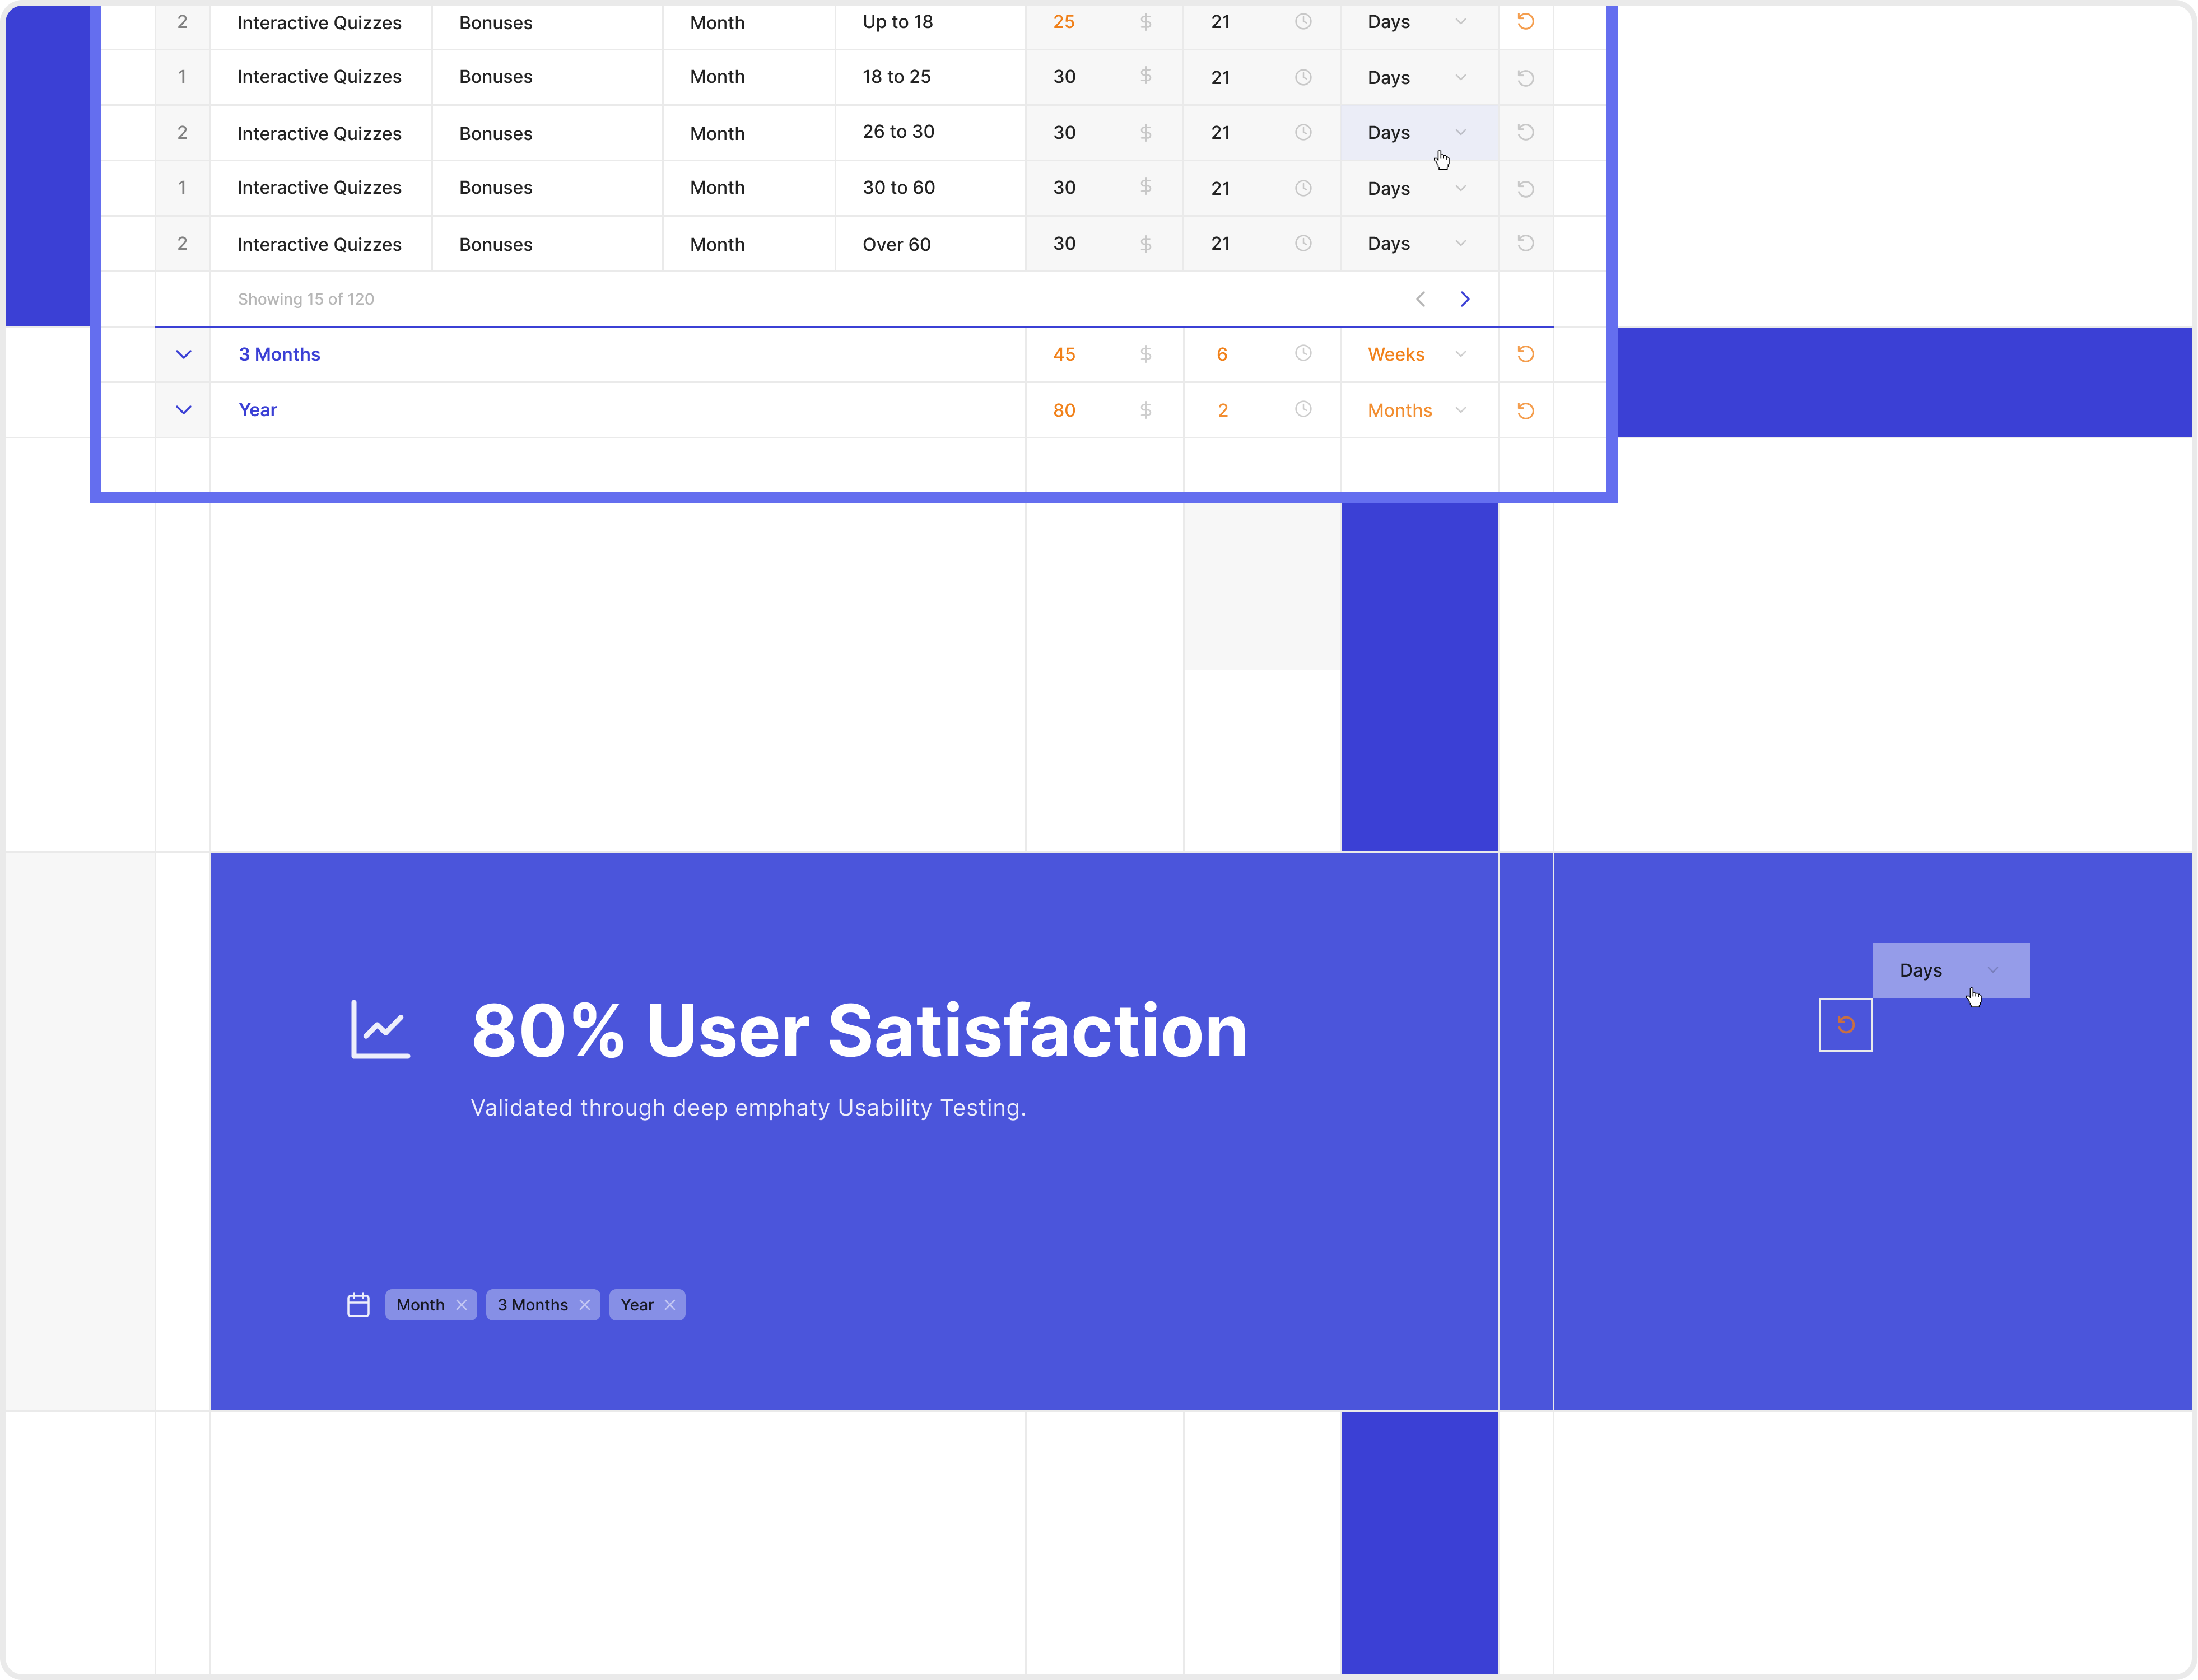Collapse the 3 Months section
This screenshot has height=1680, width=2198.
click(183, 354)
